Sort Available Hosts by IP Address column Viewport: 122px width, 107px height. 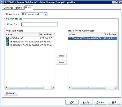(46, 35)
